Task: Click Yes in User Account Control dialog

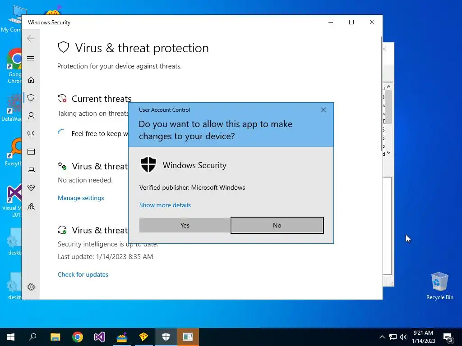Action: 185,225
